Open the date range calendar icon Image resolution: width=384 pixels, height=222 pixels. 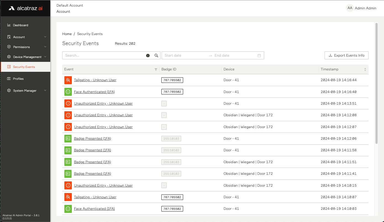259,56
